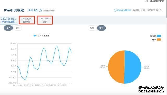Viewport: 167px width, 95px height.
Task: Click the orange 腾讯 pie slice
Action: coord(116,67)
